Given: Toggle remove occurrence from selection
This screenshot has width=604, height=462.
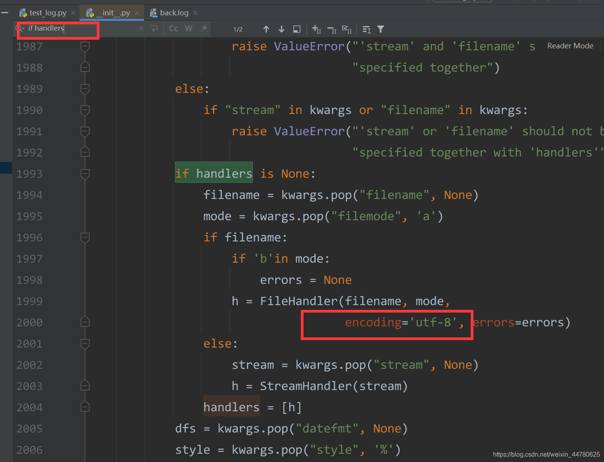Looking at the screenshot, I should point(331,29).
